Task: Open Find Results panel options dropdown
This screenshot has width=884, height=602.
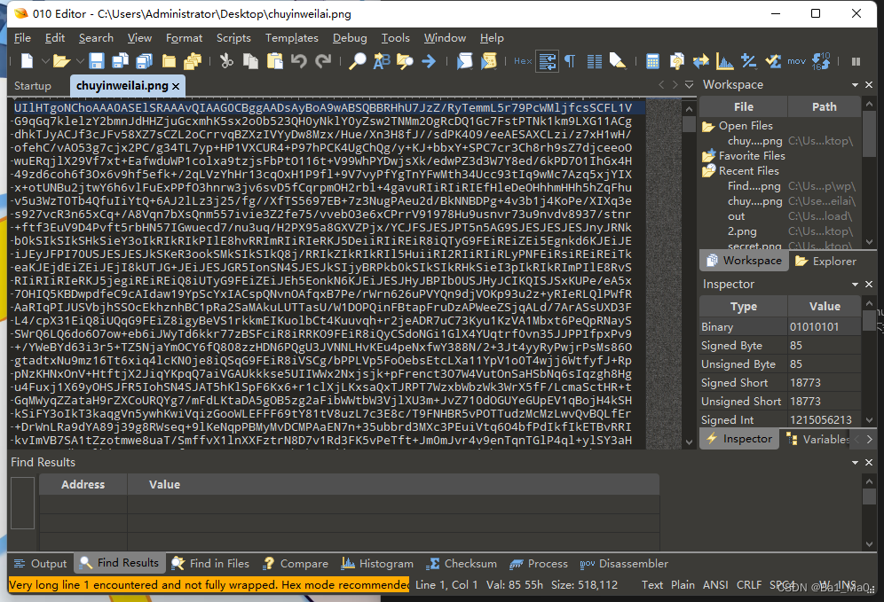Action: tap(855, 462)
